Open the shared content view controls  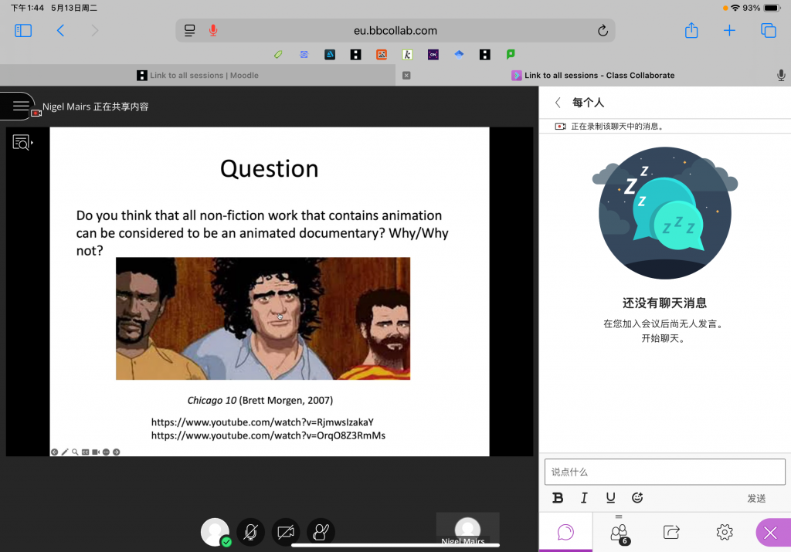pyautogui.click(x=22, y=143)
